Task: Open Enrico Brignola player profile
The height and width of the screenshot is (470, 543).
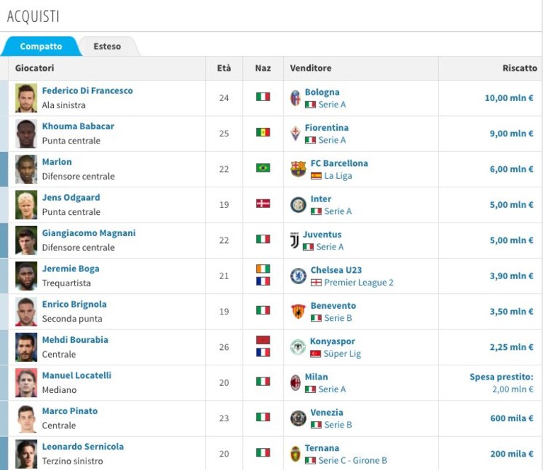Action: (74, 305)
